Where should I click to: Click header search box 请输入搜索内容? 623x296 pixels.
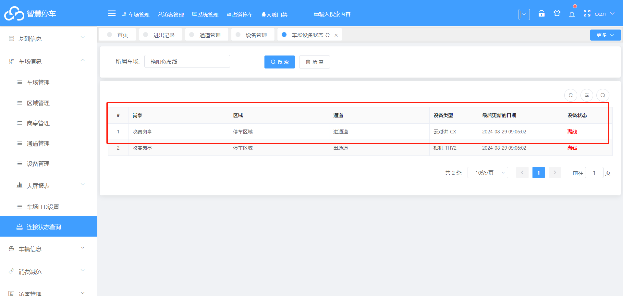[x=332, y=14]
